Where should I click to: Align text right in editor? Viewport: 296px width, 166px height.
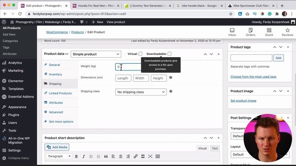128,156
